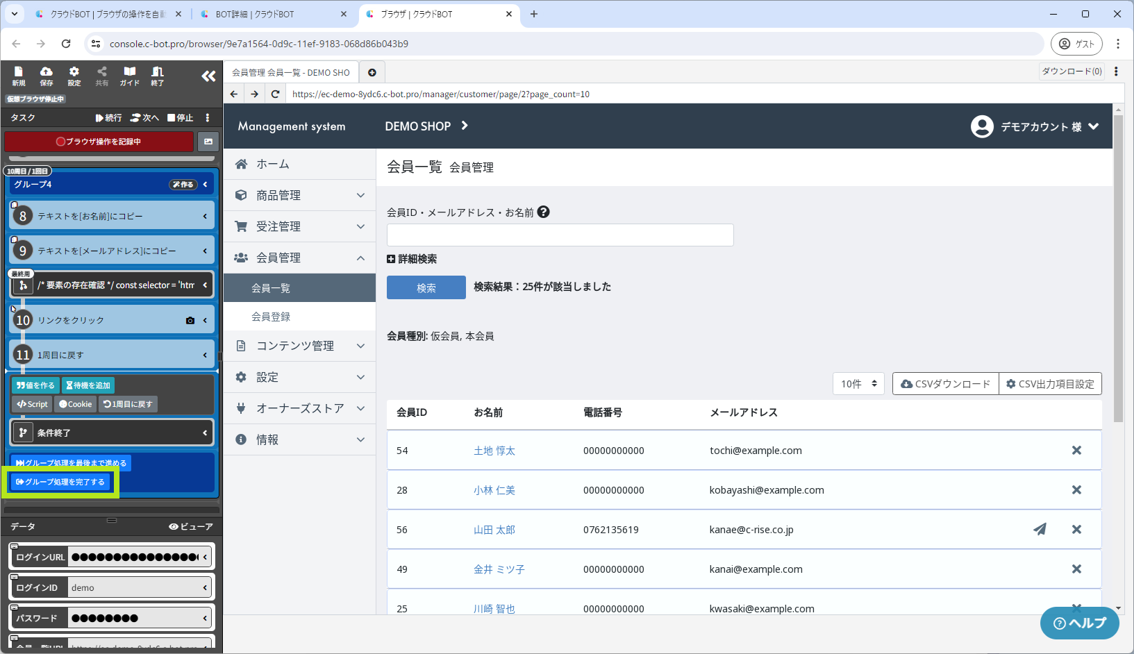
Task: Click the 共有 (share) icon
Action: pos(101,76)
